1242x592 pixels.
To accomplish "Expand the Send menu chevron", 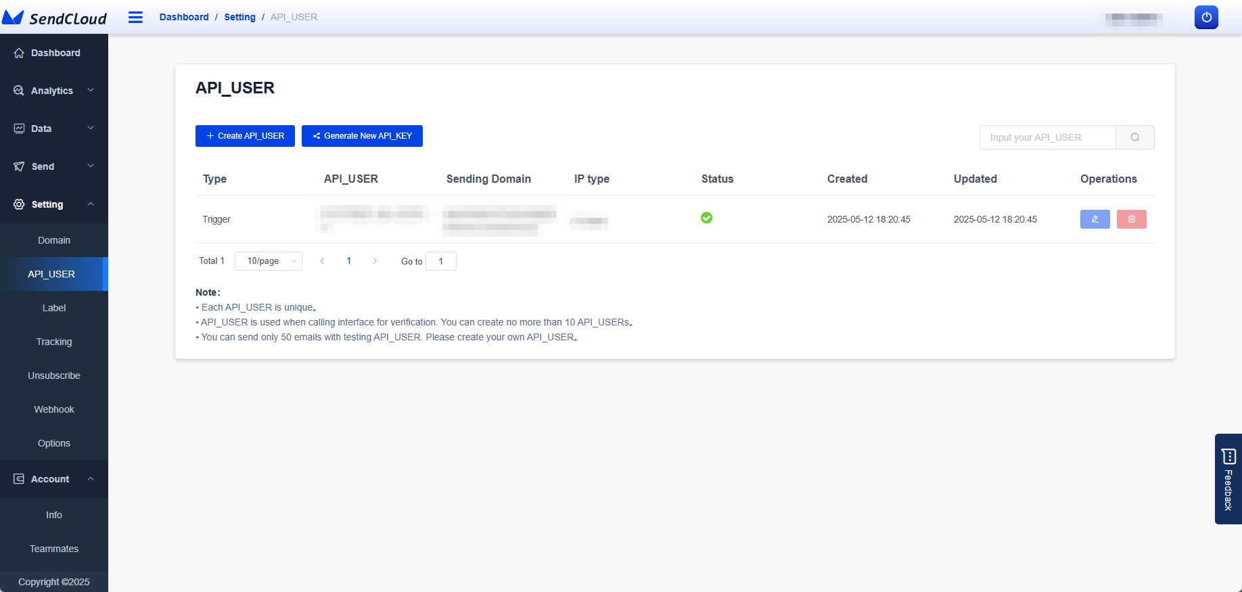I will [91, 166].
